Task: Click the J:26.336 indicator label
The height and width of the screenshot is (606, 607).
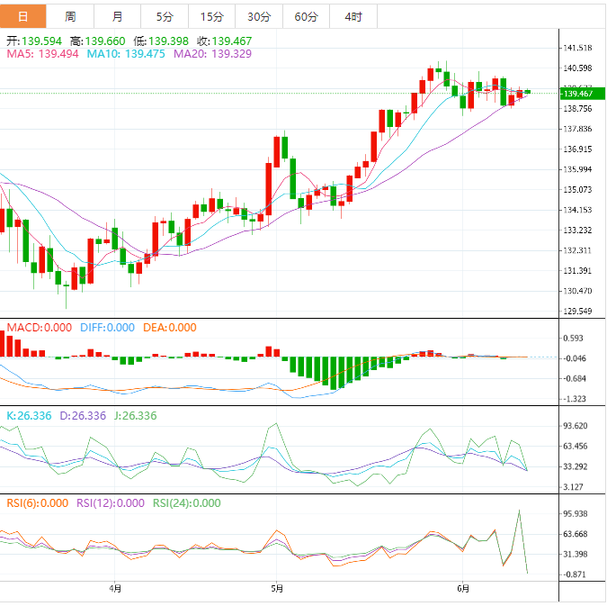Action: (x=136, y=416)
